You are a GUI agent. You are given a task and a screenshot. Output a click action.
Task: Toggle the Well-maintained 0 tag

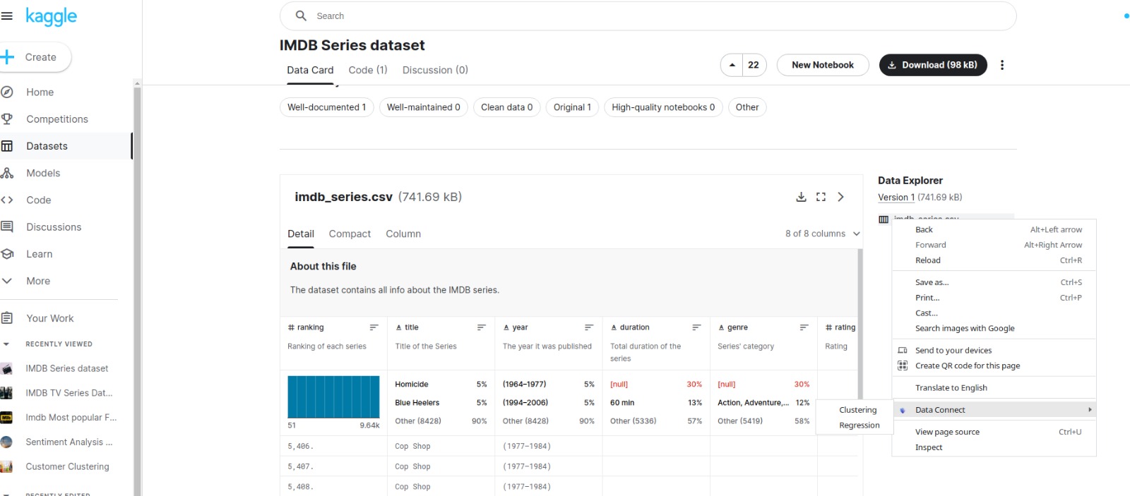pos(423,107)
